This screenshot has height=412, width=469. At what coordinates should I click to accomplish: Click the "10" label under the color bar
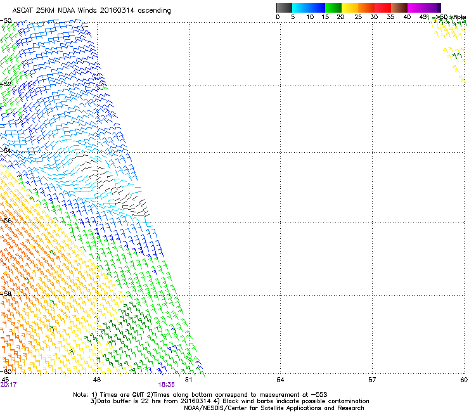(x=310, y=17)
